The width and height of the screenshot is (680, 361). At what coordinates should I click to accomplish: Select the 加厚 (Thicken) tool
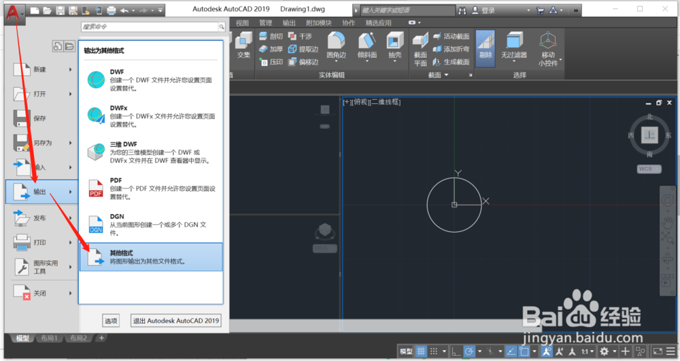[x=271, y=49]
